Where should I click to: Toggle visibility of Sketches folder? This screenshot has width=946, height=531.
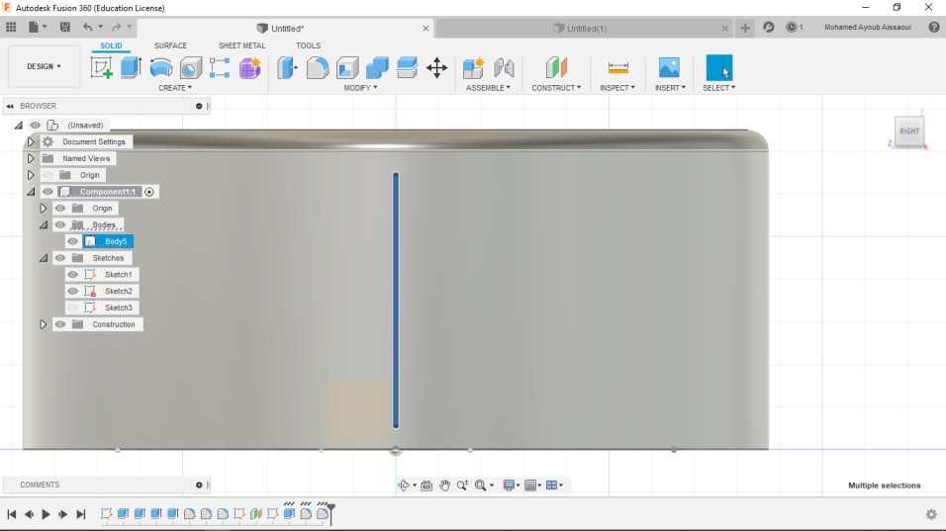pos(59,258)
